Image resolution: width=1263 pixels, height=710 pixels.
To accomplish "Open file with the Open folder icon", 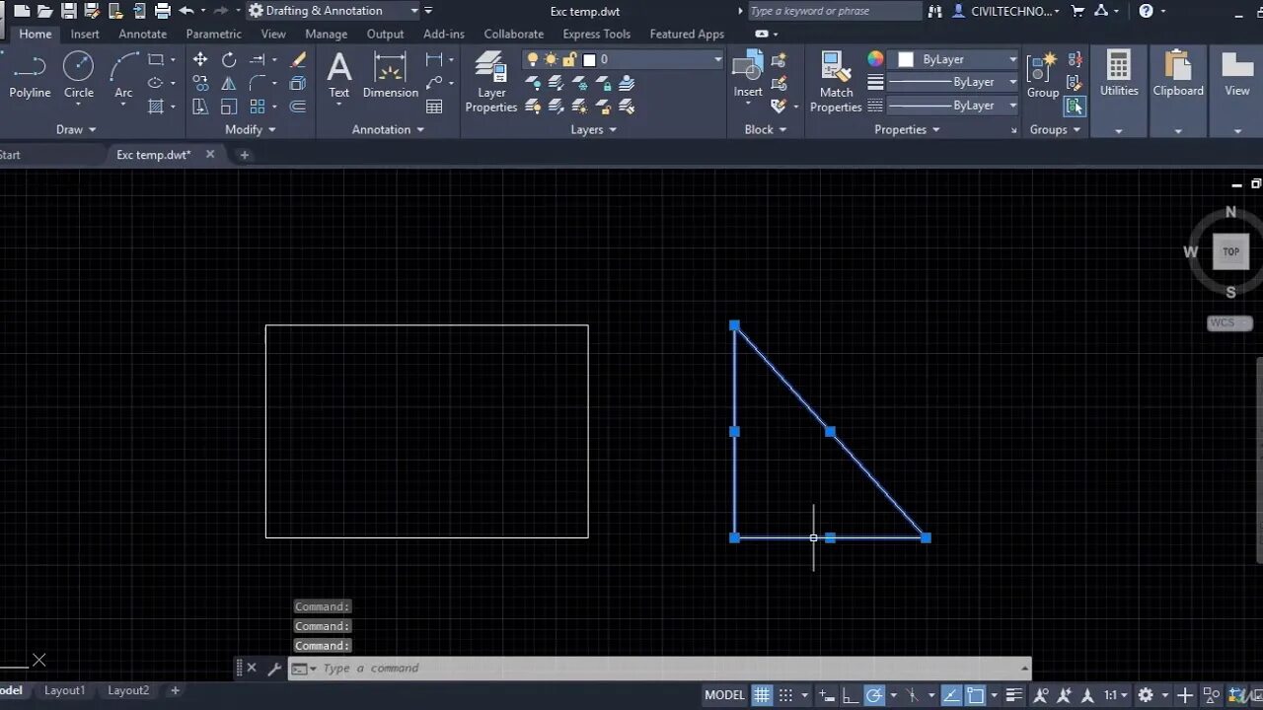I will click(x=44, y=11).
